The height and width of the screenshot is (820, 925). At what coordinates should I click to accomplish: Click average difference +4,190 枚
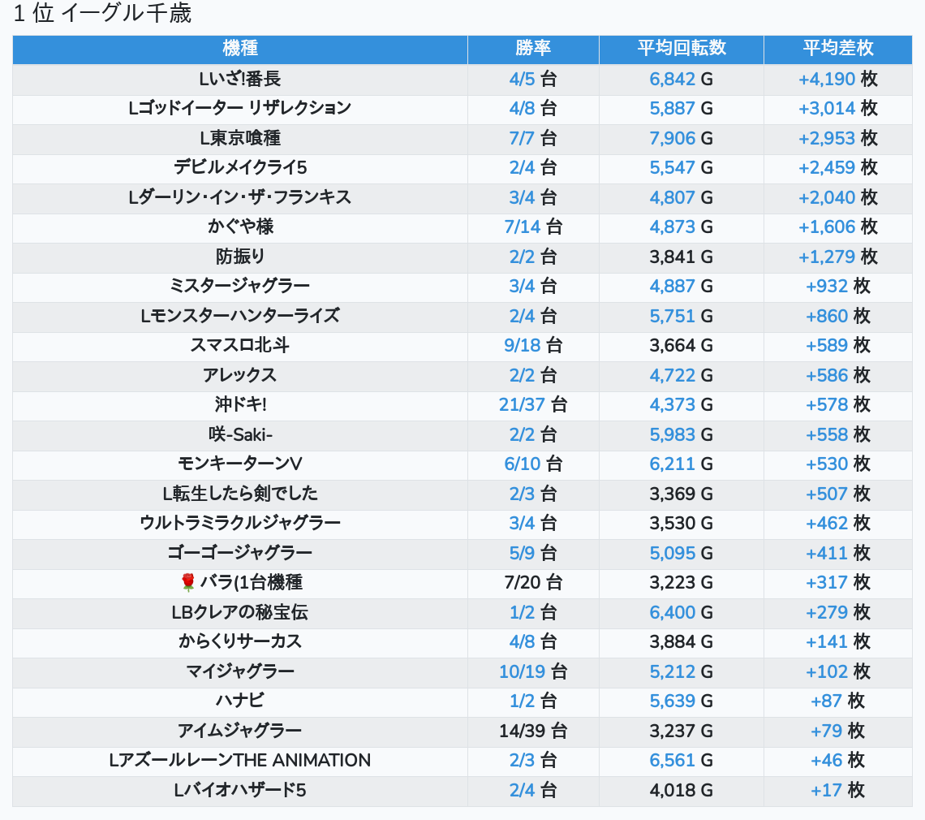837,79
